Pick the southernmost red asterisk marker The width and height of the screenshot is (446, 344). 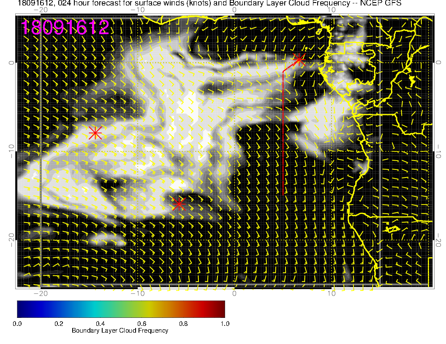[179, 204]
